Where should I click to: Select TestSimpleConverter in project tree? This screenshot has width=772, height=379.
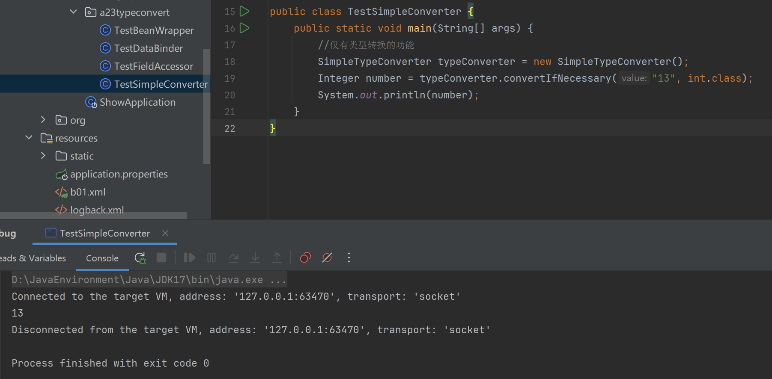[161, 84]
